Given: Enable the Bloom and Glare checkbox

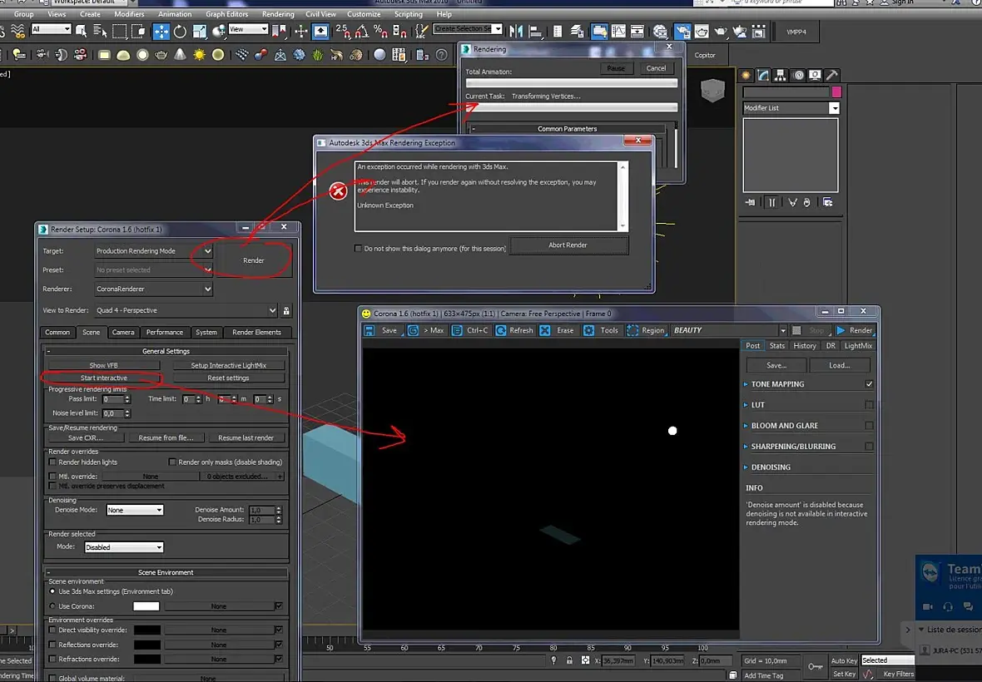Looking at the screenshot, I should point(869,426).
